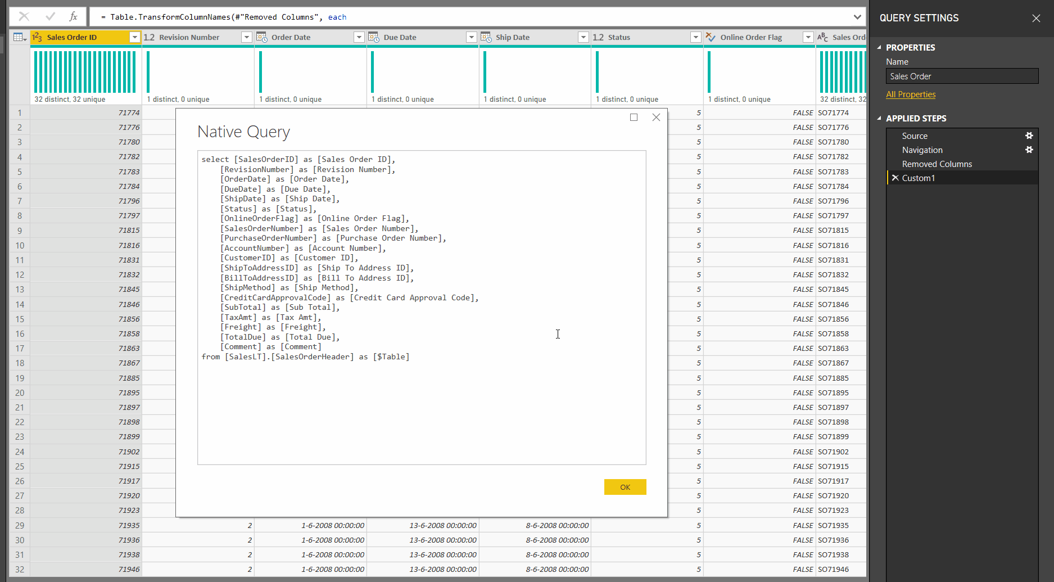Click the date/time type icon on Order Date
The image size is (1054, 582).
(262, 37)
